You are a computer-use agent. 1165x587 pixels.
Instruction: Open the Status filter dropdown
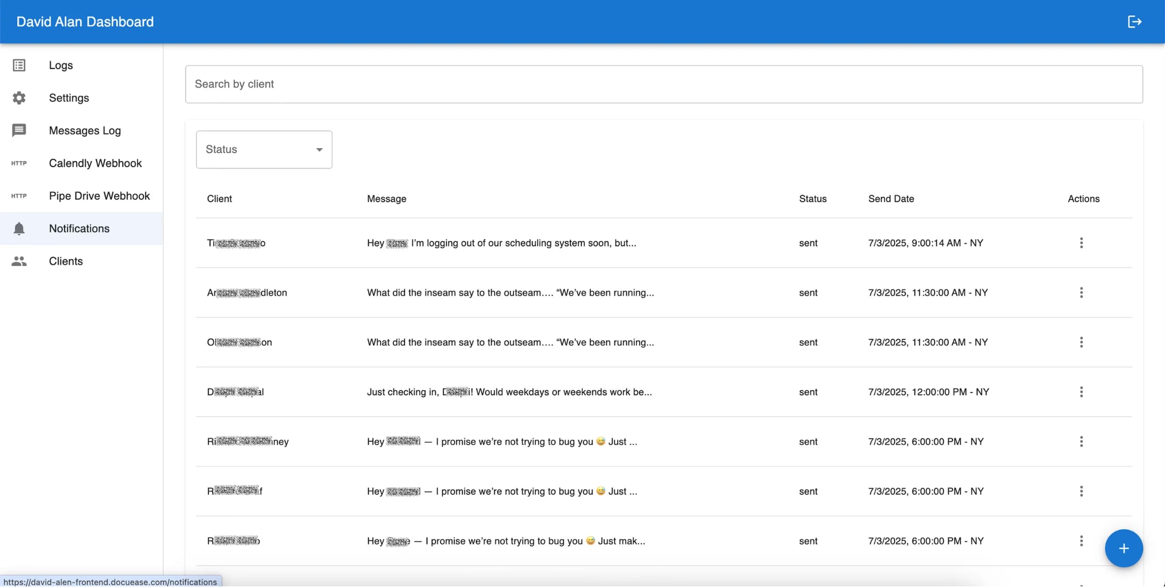point(264,149)
